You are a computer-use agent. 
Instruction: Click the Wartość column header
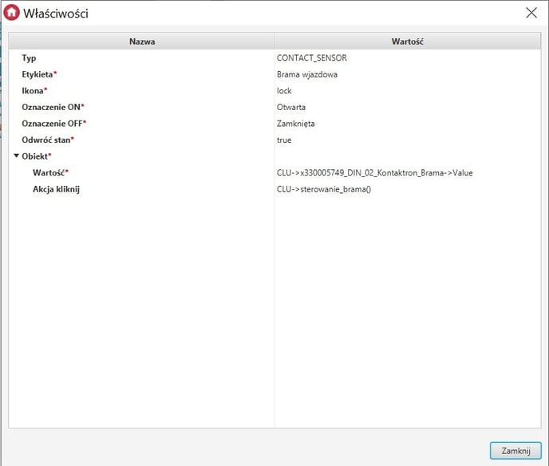tap(407, 41)
